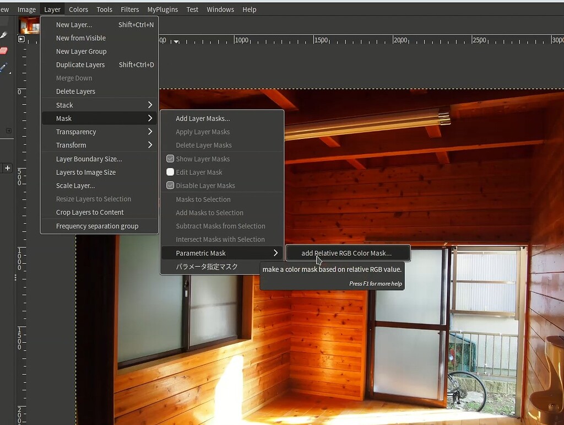Choose Duplicate Layers

80,64
